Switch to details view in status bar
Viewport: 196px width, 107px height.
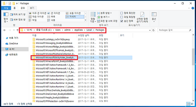click(x=188, y=104)
